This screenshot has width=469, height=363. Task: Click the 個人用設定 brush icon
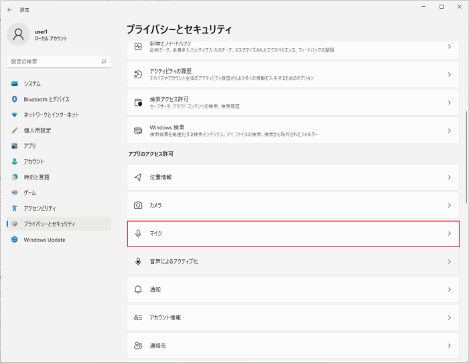point(14,131)
